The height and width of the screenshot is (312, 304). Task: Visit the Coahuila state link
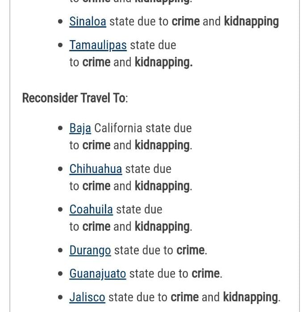(x=91, y=209)
